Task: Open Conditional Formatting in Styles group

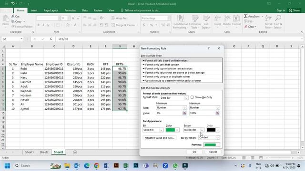Action: pyautogui.click(x=180, y=22)
